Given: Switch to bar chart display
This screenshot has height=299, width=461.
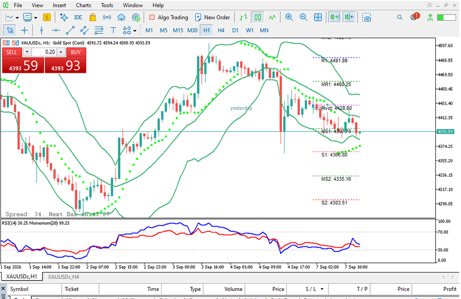Looking at the screenshot, I should (244, 18).
